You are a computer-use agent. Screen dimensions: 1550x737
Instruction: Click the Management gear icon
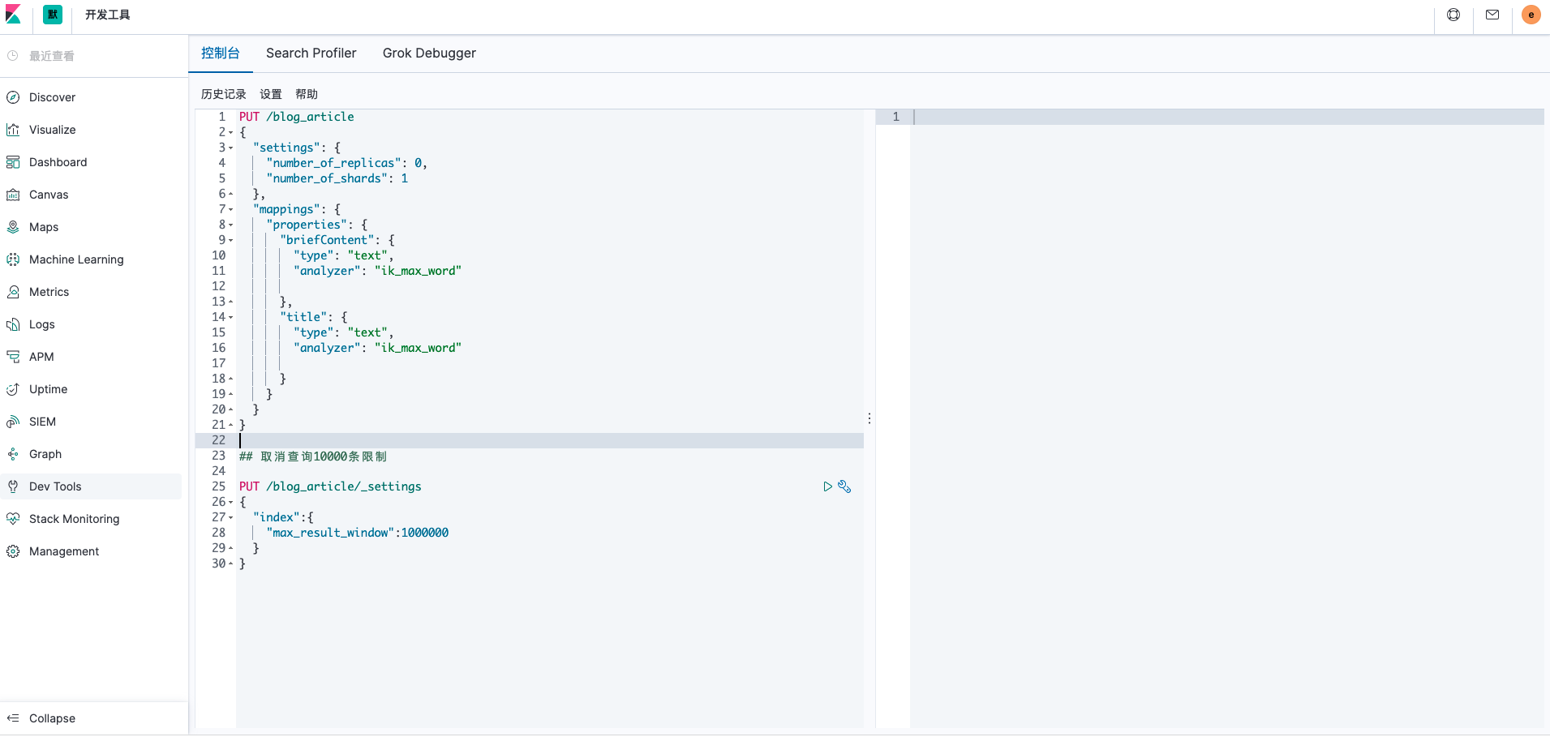[x=13, y=551]
